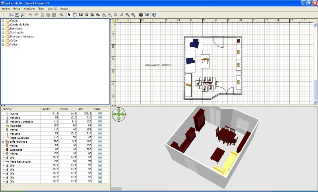The image size is (318, 192).
Task: Open the Vista 3D menu
Action: tap(52, 9)
